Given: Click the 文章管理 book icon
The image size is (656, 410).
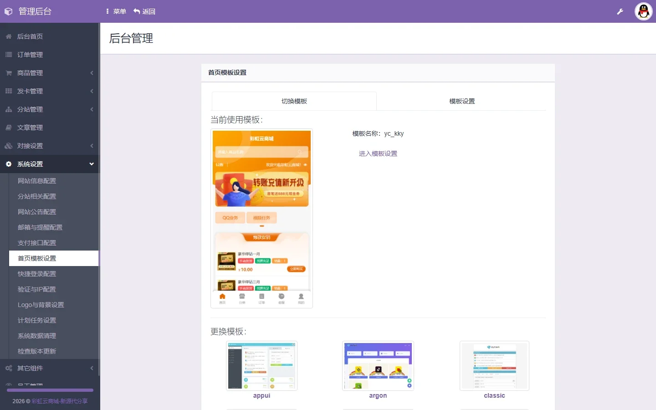Looking at the screenshot, I should click(9, 128).
